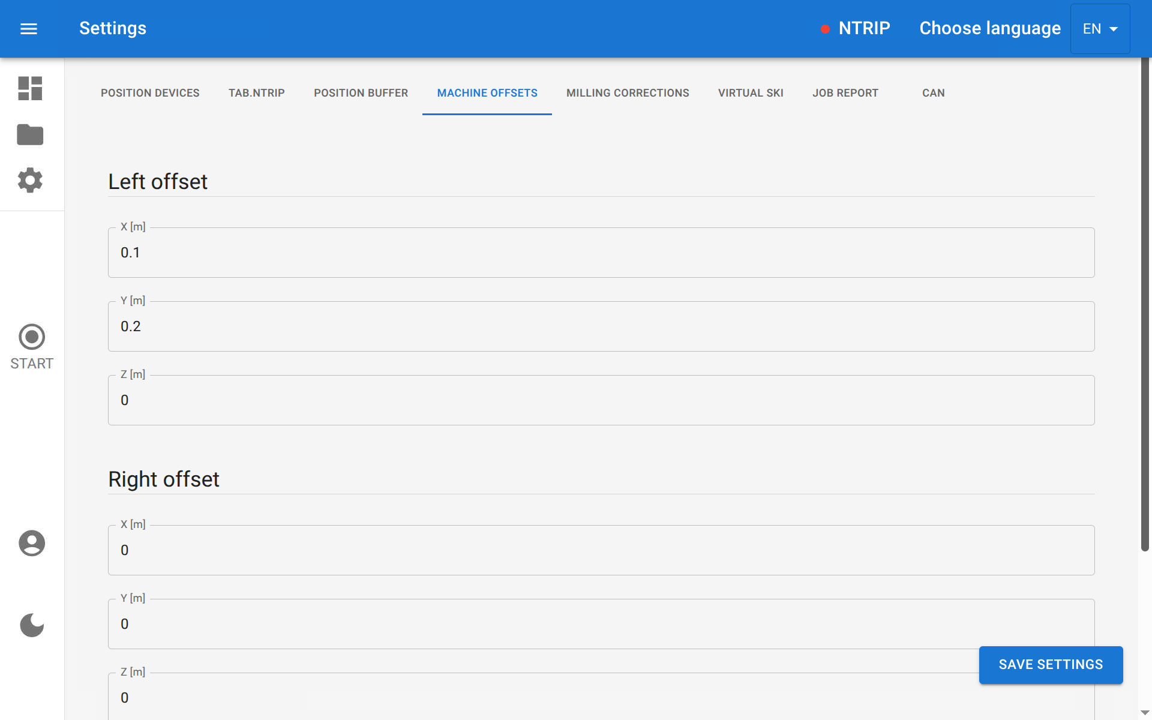Click the settings gear icon

[x=30, y=180]
